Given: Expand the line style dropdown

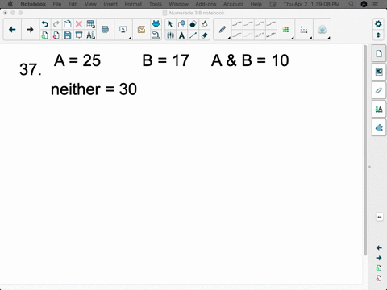Looking at the screenshot, I should 304,30.
